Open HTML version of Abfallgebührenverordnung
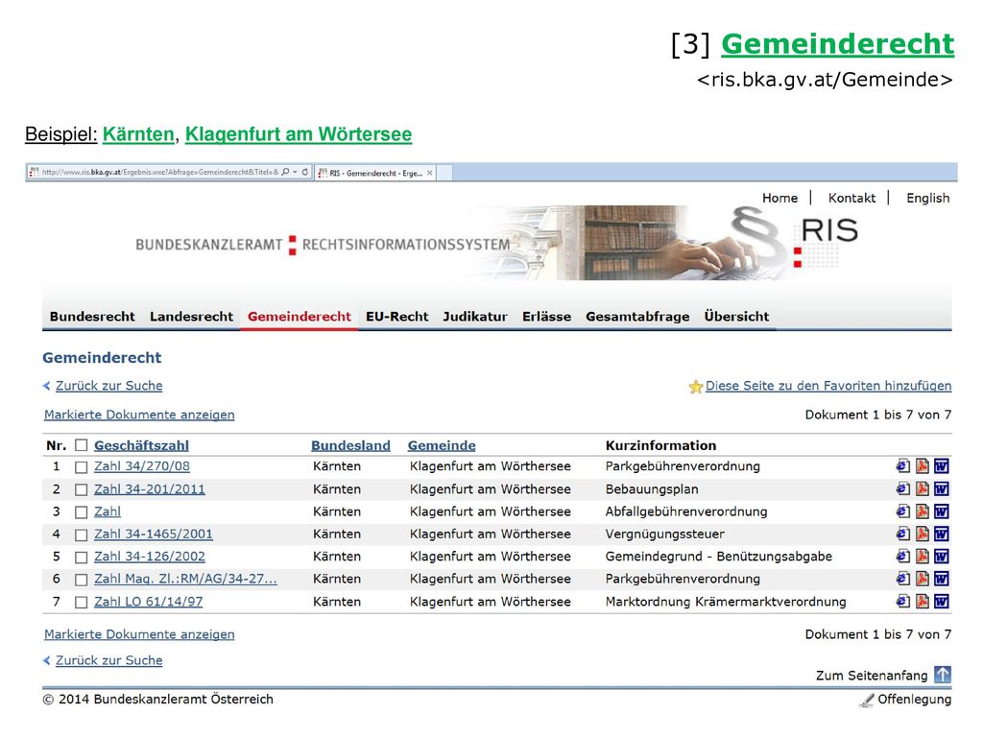 (x=902, y=511)
